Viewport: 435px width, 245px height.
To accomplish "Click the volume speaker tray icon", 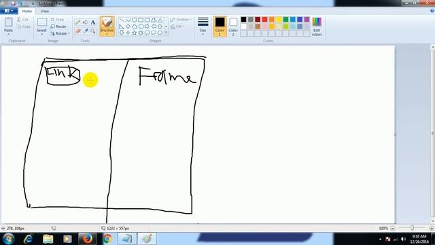I will coord(403,239).
